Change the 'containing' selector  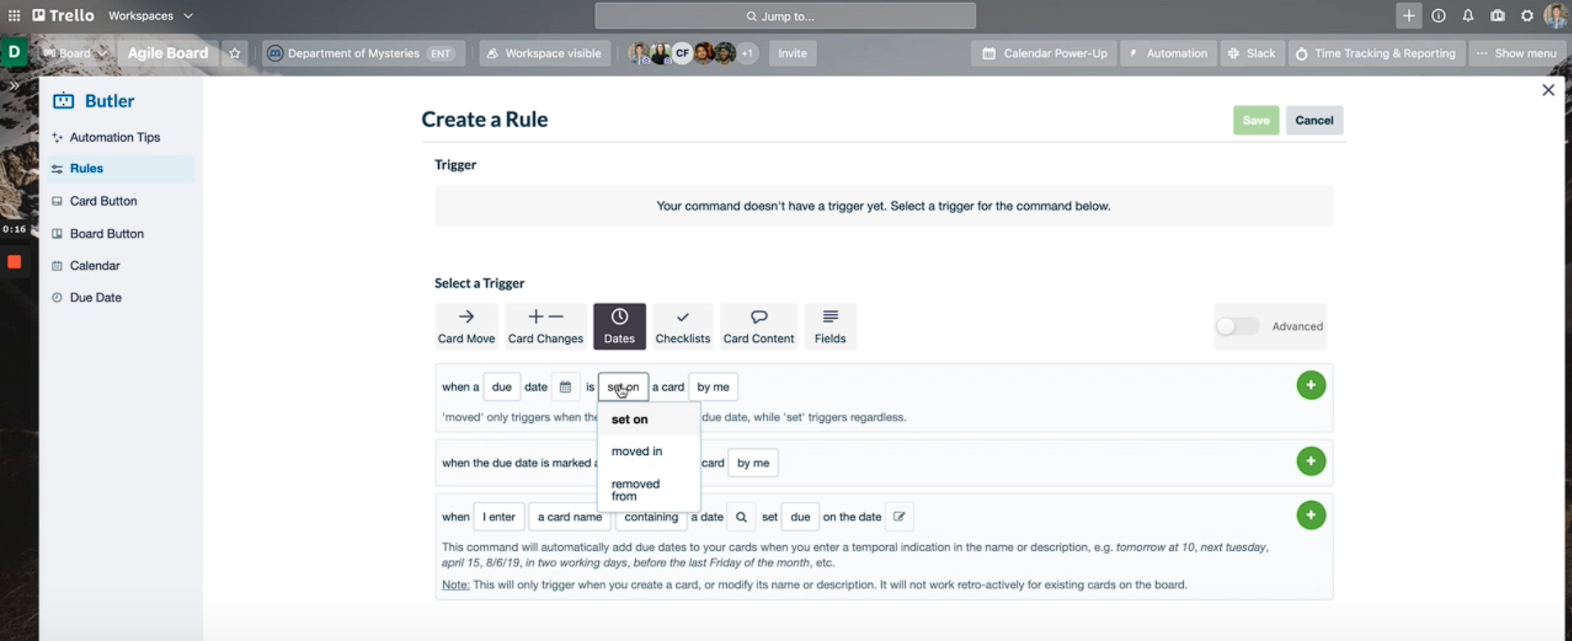pos(651,517)
